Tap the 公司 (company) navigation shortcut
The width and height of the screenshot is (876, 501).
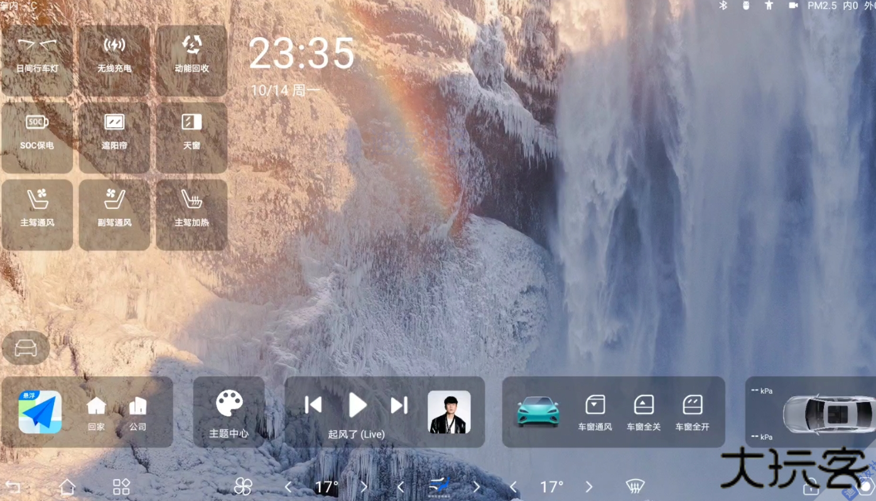pyautogui.click(x=138, y=412)
